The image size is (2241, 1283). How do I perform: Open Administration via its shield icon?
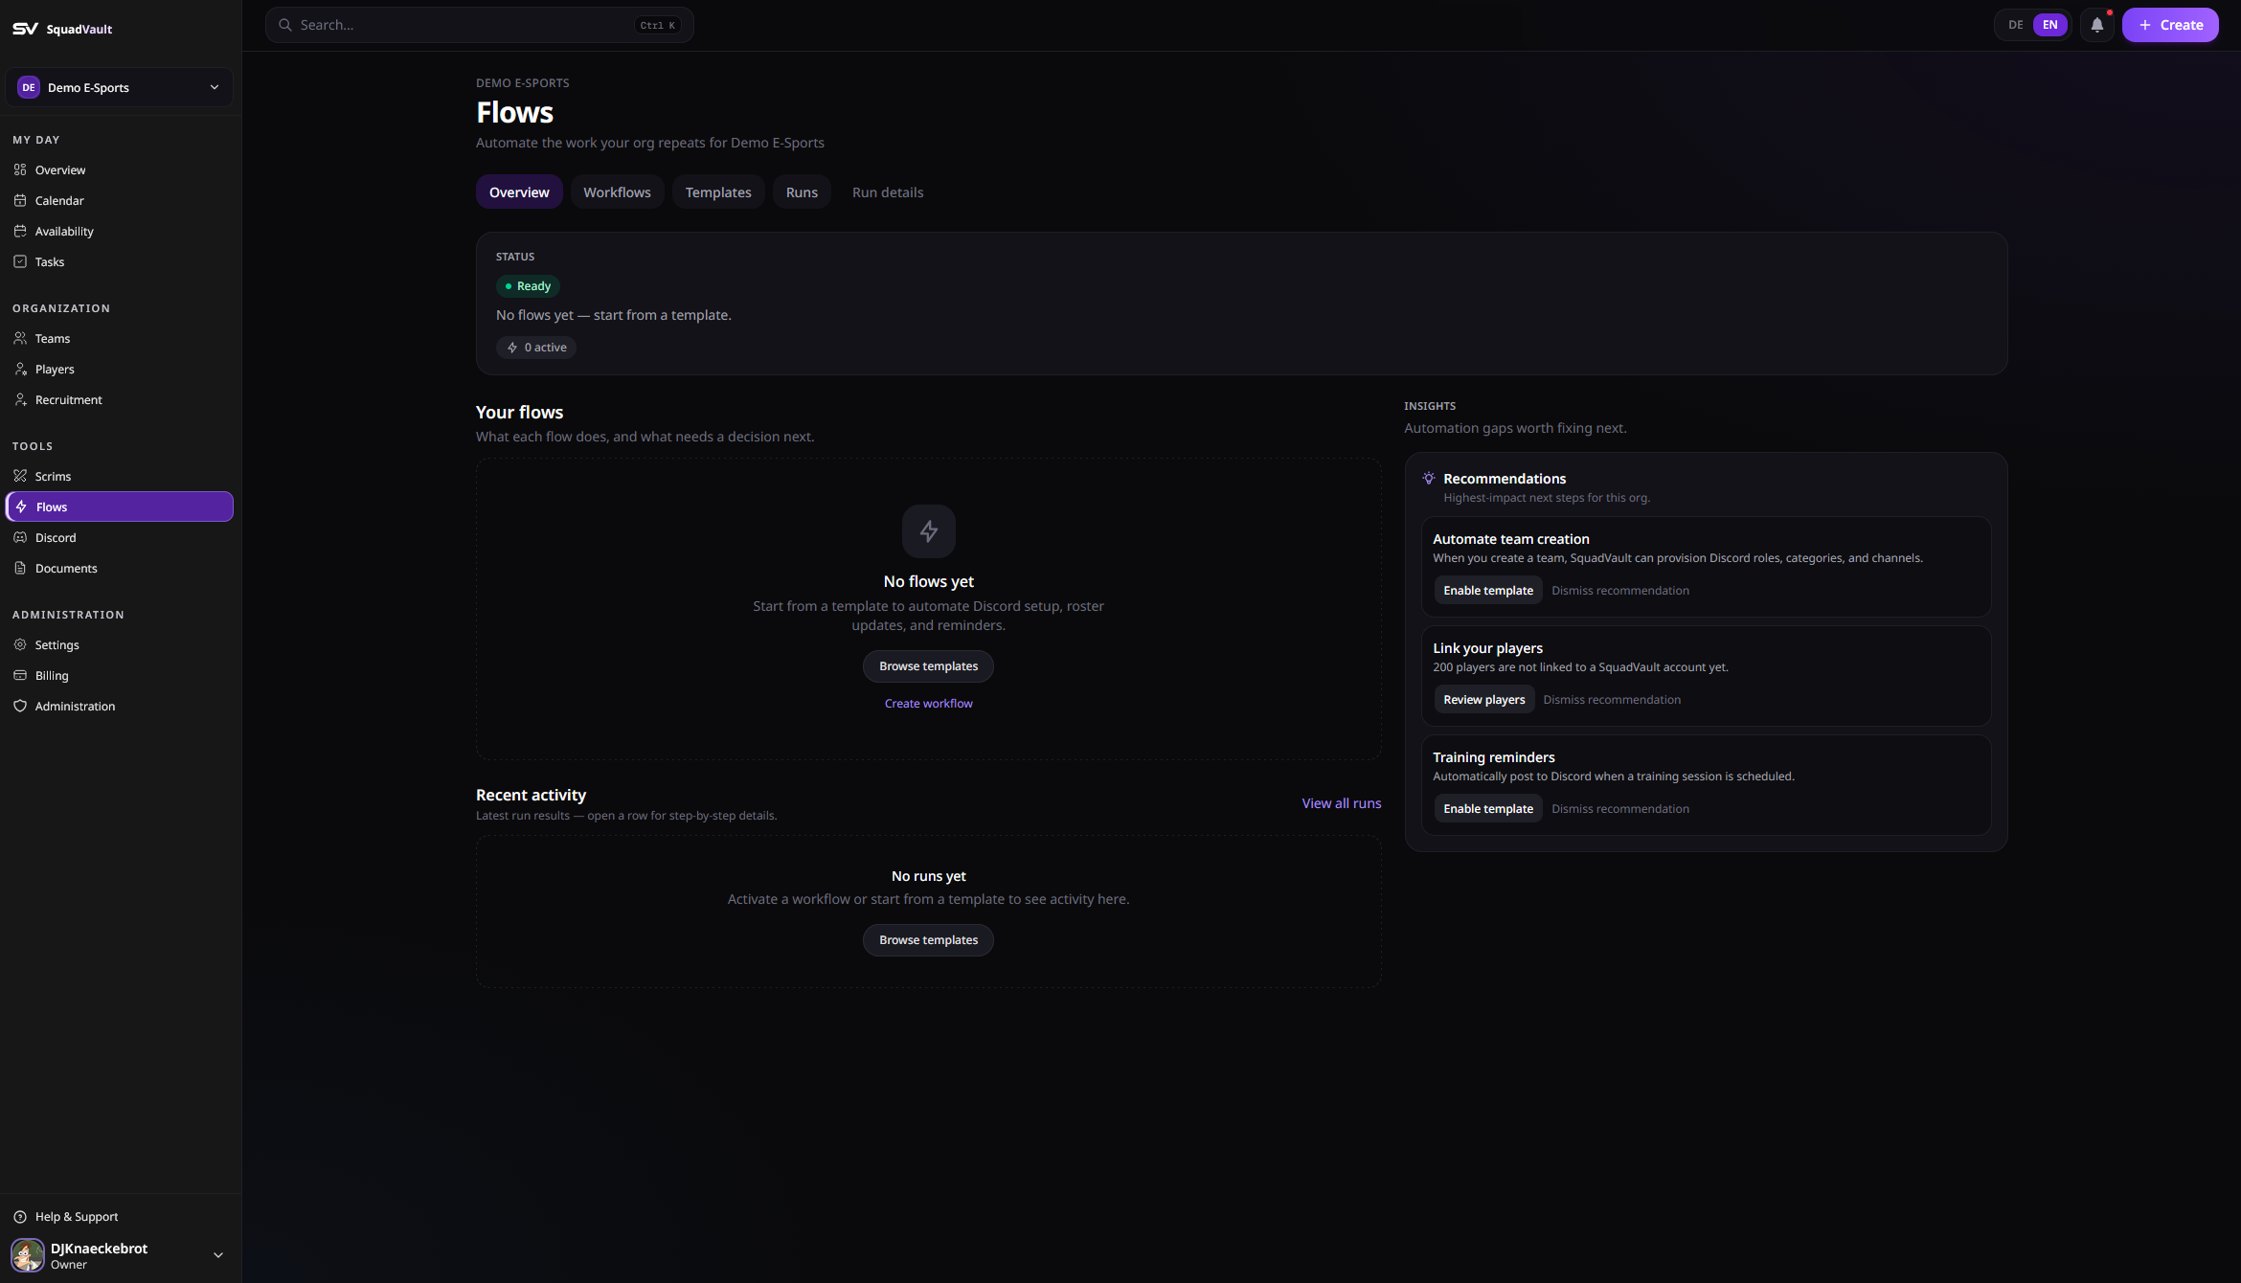point(20,706)
